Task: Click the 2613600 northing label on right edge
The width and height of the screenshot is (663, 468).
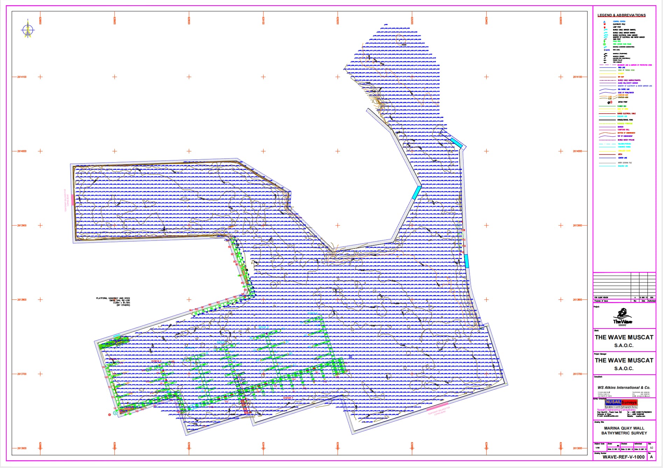Action: (578, 448)
